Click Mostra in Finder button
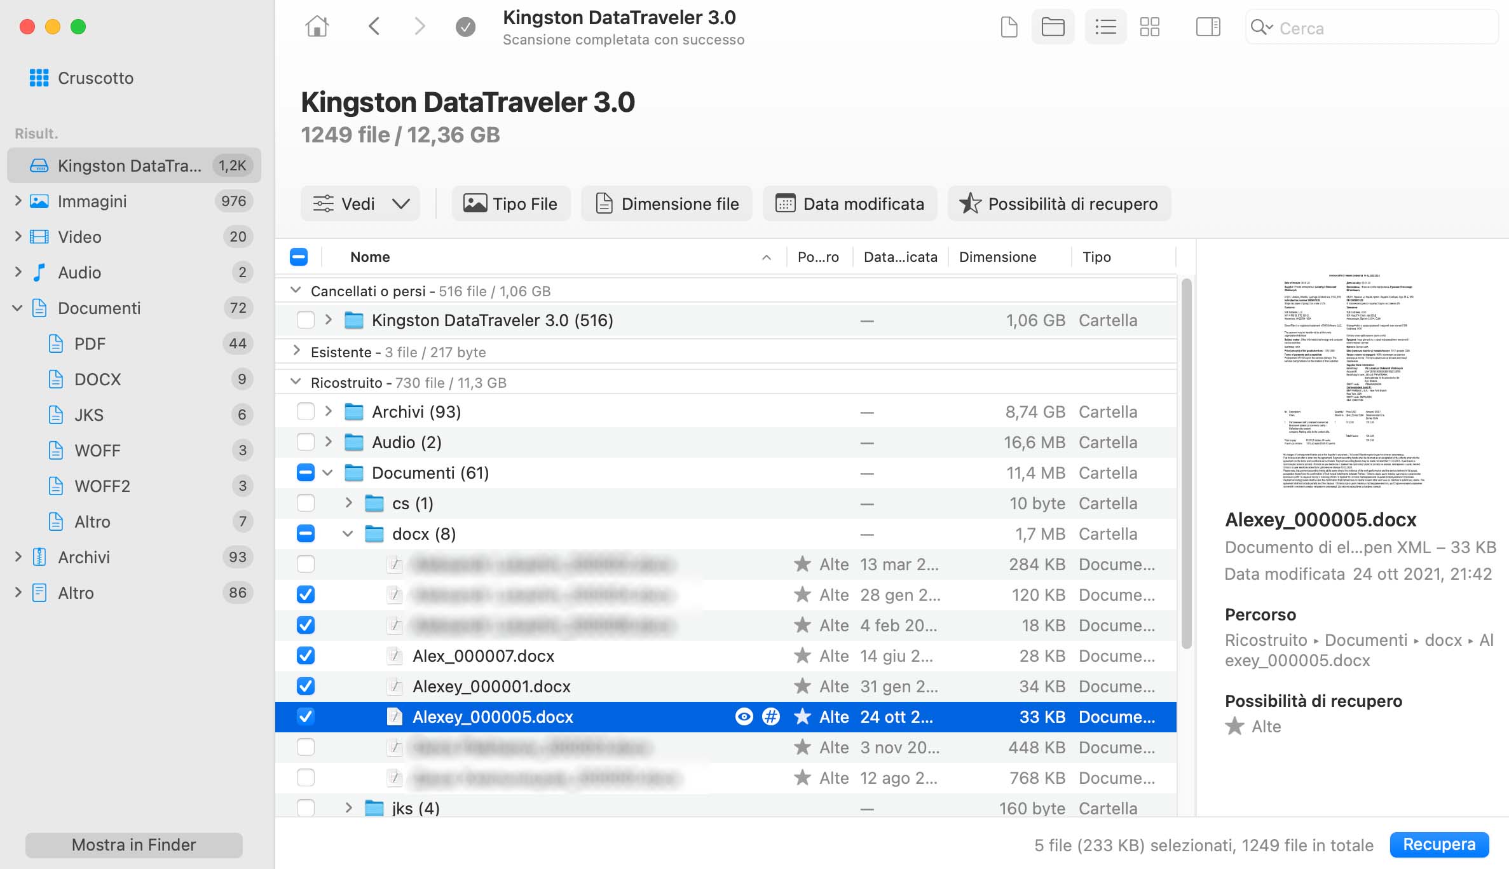The image size is (1509, 869). point(134,845)
